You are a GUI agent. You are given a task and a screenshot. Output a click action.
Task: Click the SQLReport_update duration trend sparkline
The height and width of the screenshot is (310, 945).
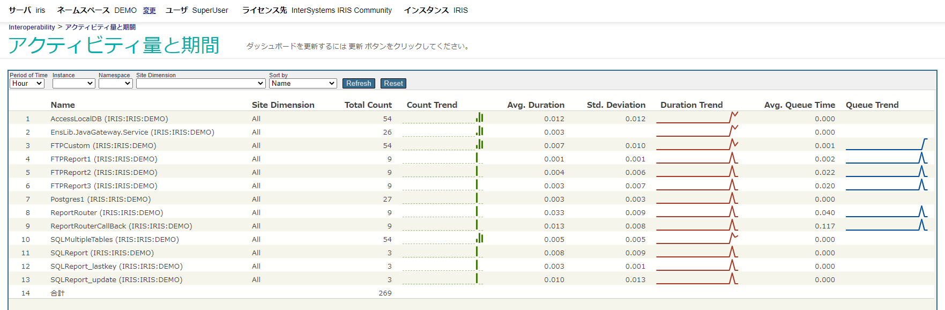[x=697, y=279]
